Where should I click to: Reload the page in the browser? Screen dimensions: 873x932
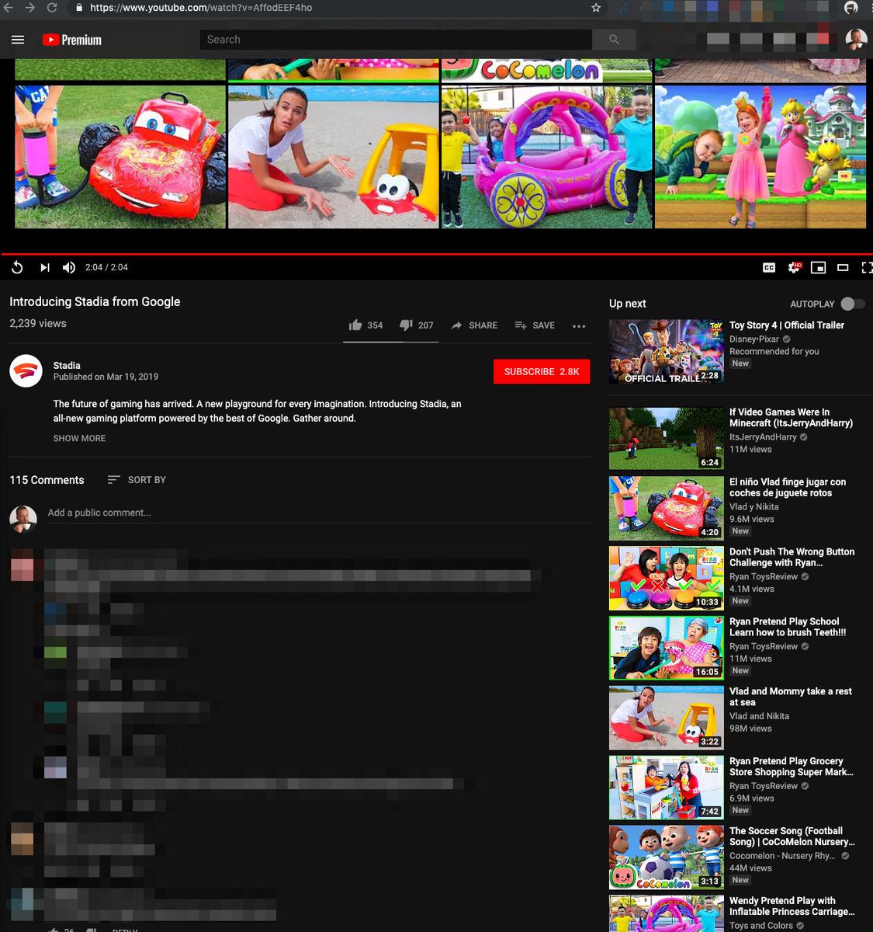52,8
